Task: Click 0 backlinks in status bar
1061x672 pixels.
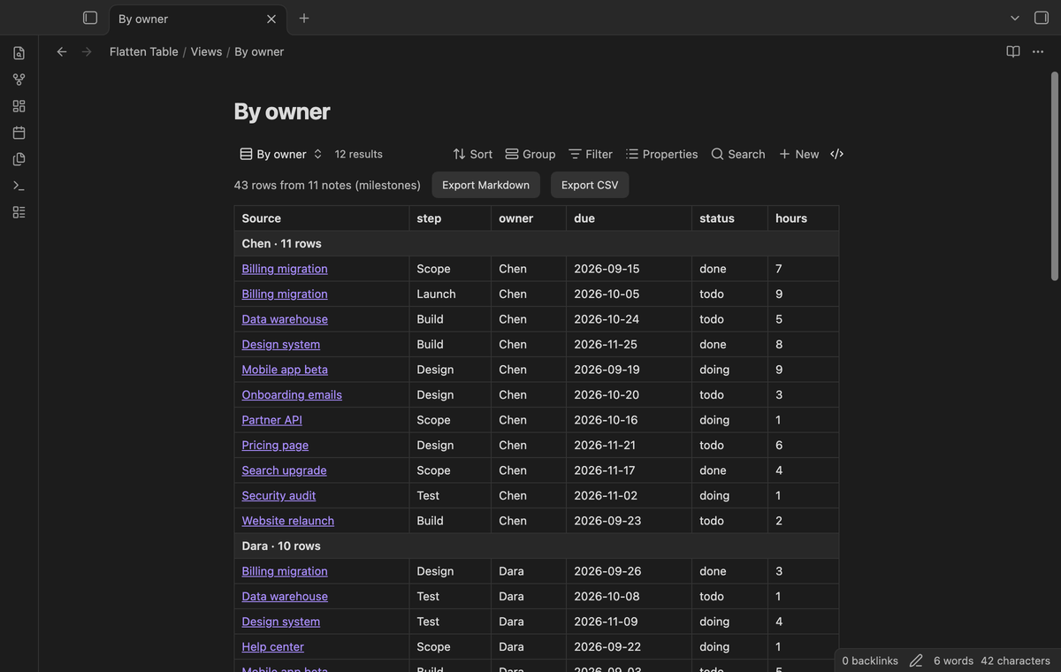Action: pos(870,661)
